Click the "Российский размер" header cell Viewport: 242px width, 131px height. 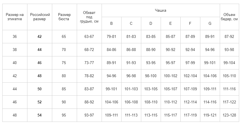click(40, 17)
